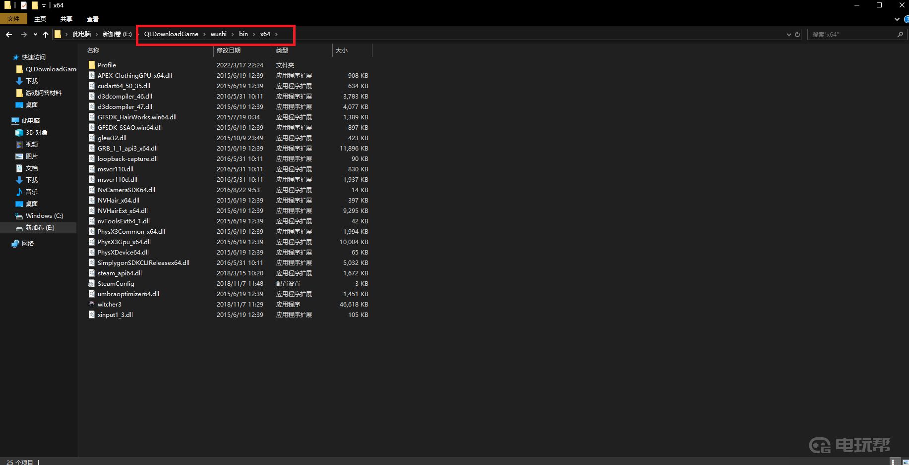Select 新加卷 (E:) in address path
This screenshot has height=465, width=909.
pyautogui.click(x=117, y=34)
